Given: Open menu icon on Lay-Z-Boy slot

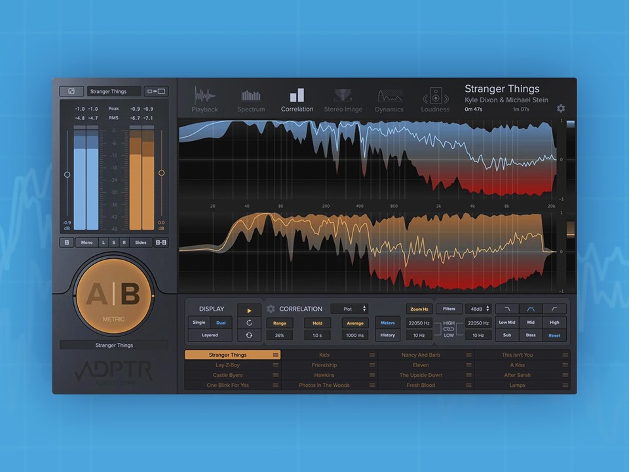Looking at the screenshot, I should click(x=276, y=365).
